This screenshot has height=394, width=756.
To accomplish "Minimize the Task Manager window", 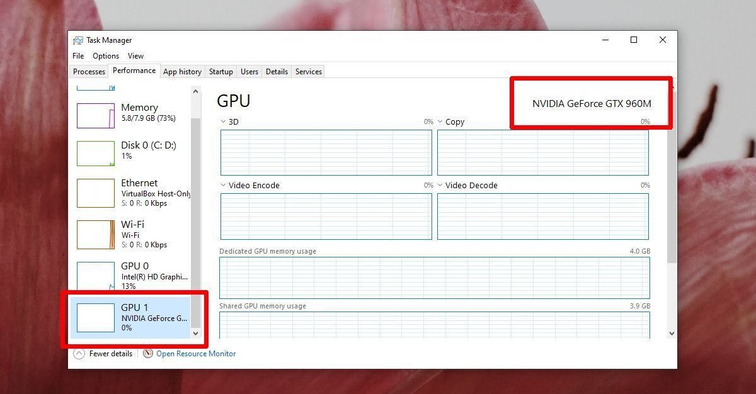I will 605,40.
